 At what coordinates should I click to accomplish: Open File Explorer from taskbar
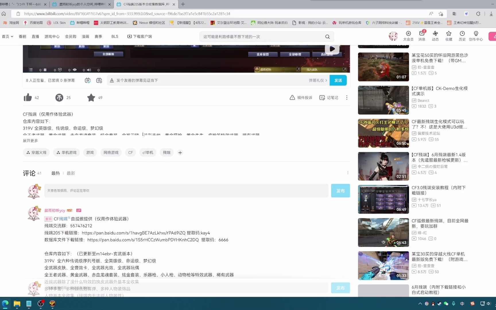[x=17, y=303]
